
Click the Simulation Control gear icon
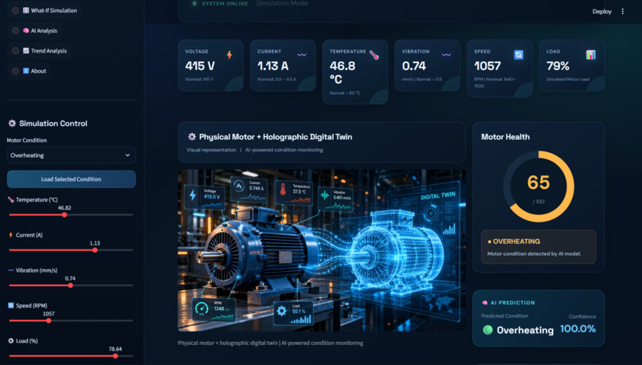pos(12,124)
